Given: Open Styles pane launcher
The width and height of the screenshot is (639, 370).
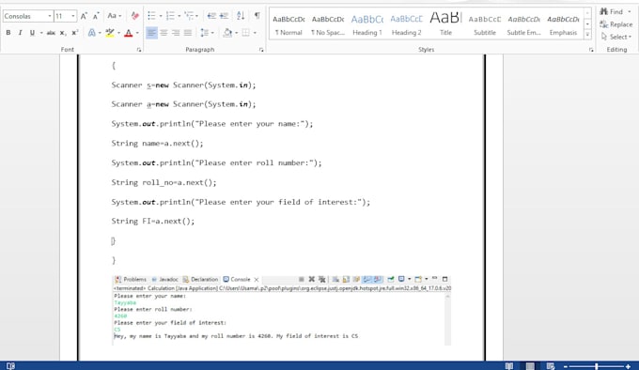Looking at the screenshot, I should click(591, 50).
